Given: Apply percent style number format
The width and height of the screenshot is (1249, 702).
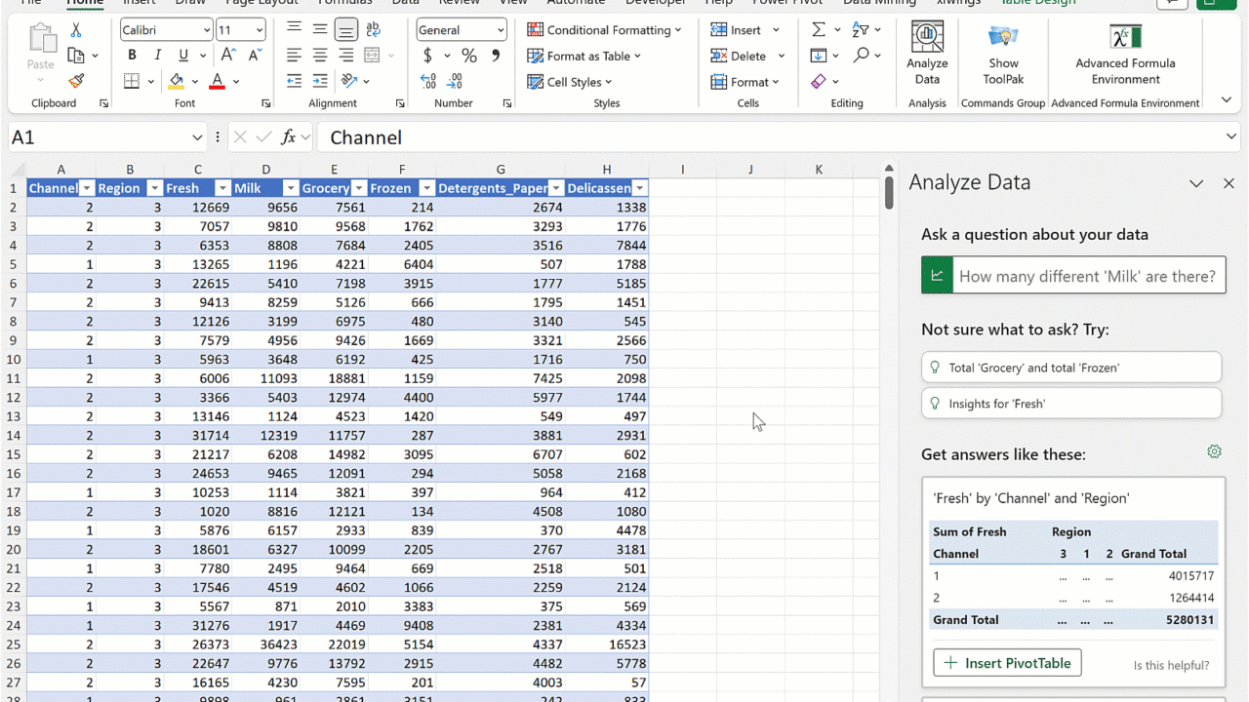Looking at the screenshot, I should click(469, 56).
